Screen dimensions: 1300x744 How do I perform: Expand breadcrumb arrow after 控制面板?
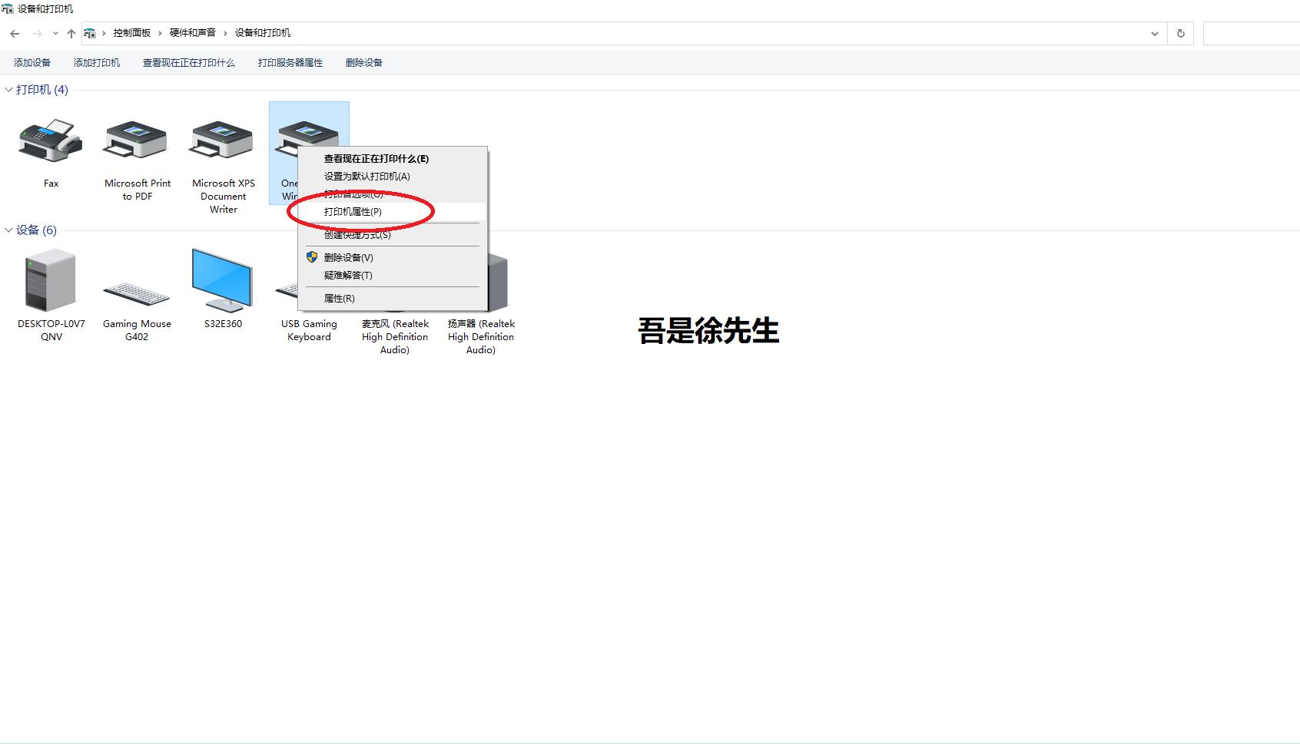point(160,33)
